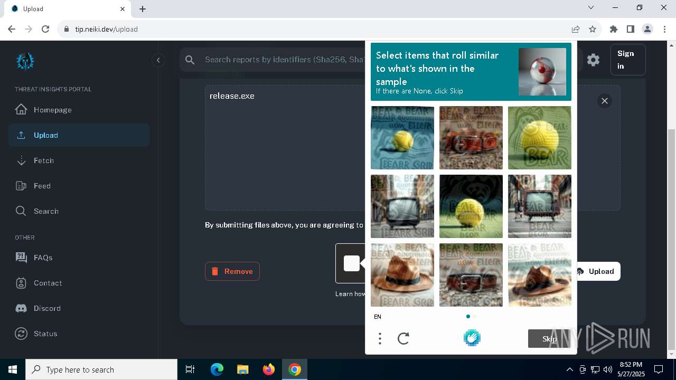The height and width of the screenshot is (380, 676).
Task: Open a new browser tab
Action: [143, 9]
